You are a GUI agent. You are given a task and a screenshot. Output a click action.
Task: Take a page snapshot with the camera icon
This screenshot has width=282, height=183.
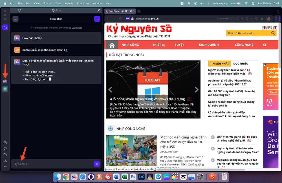click(x=242, y=18)
